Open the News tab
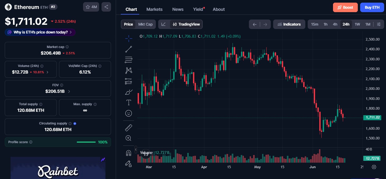Viewport: 386px width, 179px height. 178,9
